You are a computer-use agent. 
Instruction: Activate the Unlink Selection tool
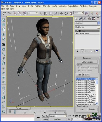tap(20, 13)
